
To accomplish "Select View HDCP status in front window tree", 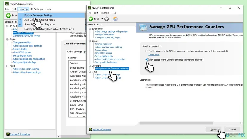I will point(103,53).
